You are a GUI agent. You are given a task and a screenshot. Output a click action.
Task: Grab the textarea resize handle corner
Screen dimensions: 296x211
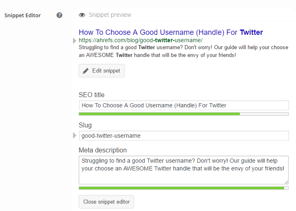(x=287, y=182)
